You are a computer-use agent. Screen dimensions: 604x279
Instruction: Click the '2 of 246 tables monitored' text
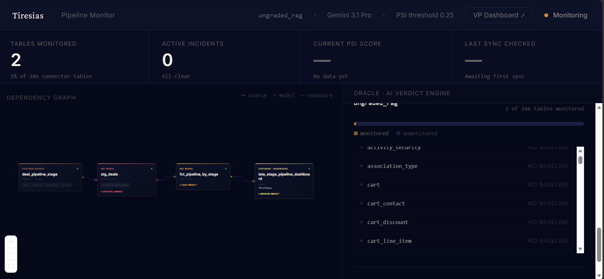(x=545, y=109)
